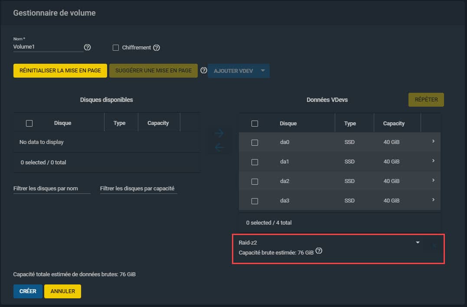Click Créer to create the volume
Image resolution: width=467 pixels, height=307 pixels.
(28, 291)
